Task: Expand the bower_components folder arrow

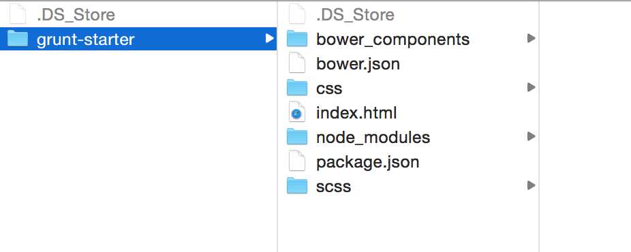Action: [532, 39]
